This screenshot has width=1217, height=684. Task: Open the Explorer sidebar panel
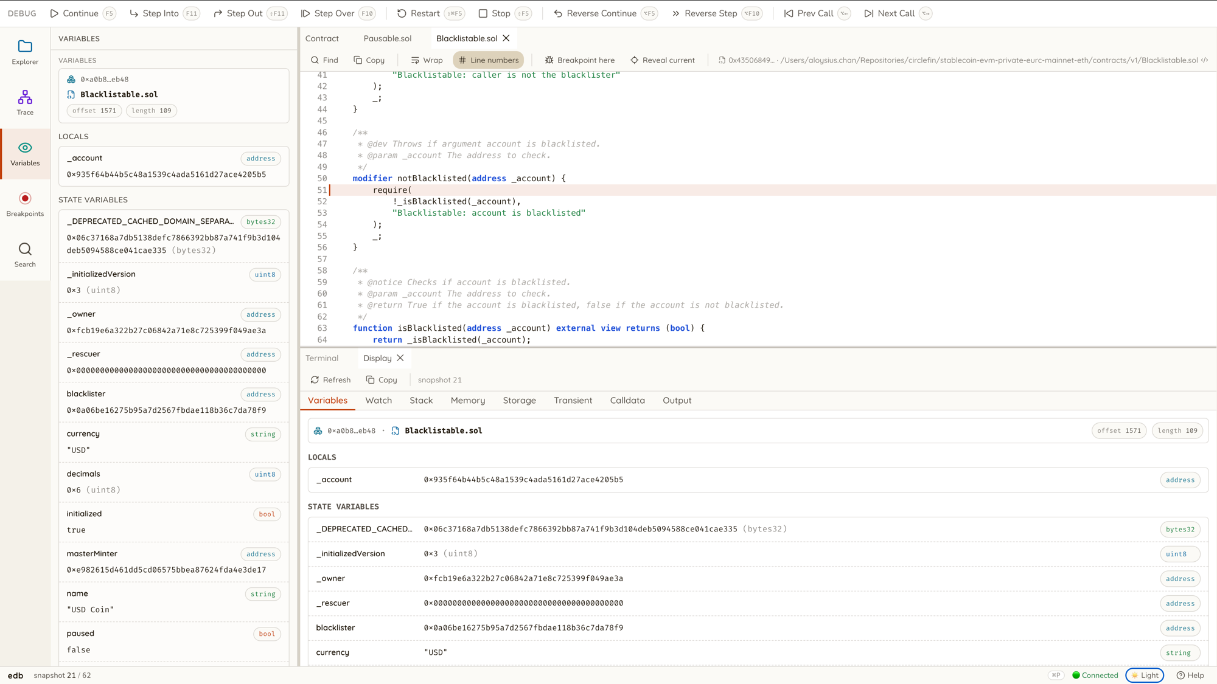[x=25, y=52]
